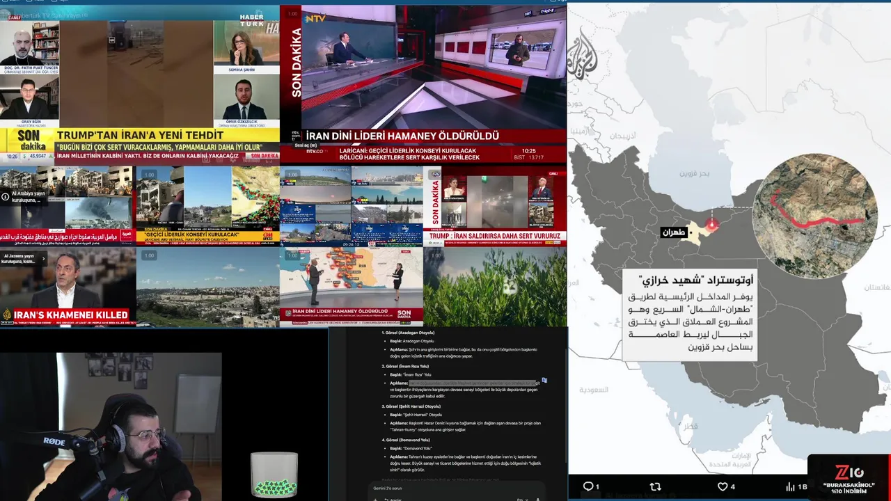Viewport: 891px width, 501px height.
Task: Select the multi-camera live feeds tile
Action: (351, 206)
